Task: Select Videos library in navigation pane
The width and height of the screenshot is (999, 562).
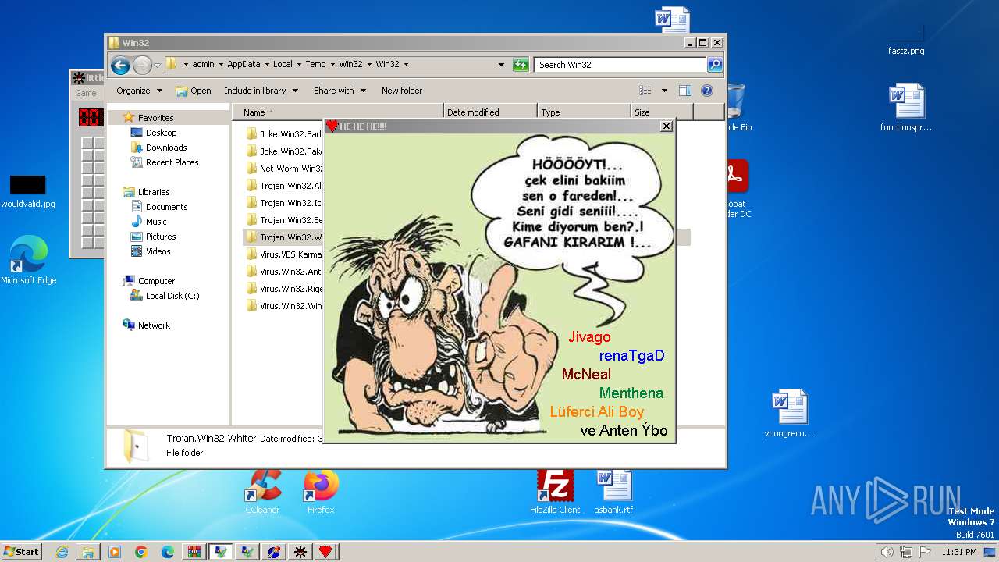Action: click(158, 251)
